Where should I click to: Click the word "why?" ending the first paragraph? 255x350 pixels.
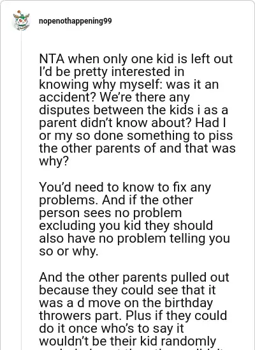pos(54,162)
